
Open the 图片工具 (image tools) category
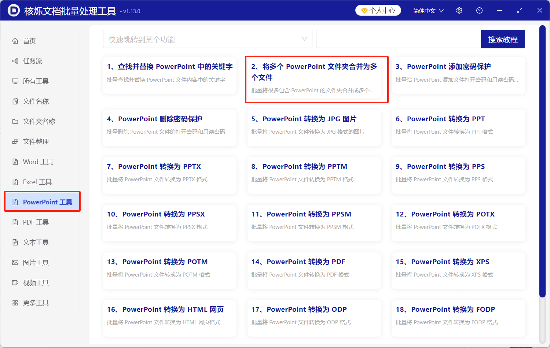pyautogui.click(x=35, y=262)
